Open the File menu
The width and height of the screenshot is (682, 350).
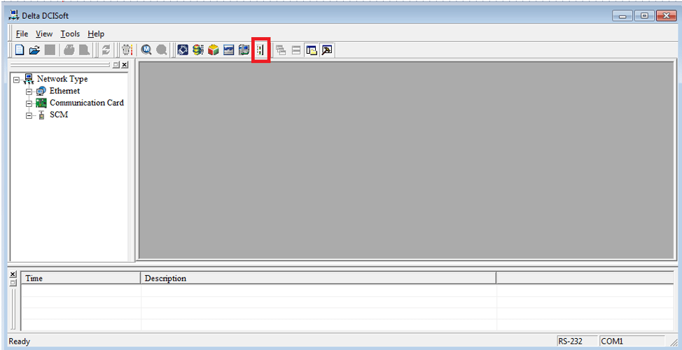pos(22,34)
